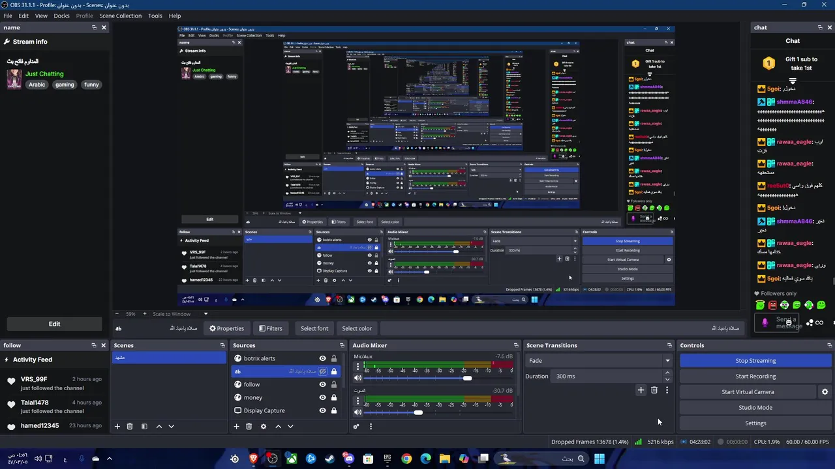Open Settings from Controls panel
This screenshot has height=469, width=835.
point(755,423)
